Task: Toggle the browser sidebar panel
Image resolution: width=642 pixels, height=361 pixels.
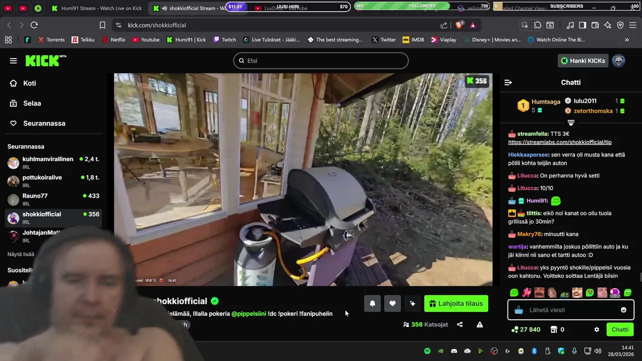Action: [582, 25]
